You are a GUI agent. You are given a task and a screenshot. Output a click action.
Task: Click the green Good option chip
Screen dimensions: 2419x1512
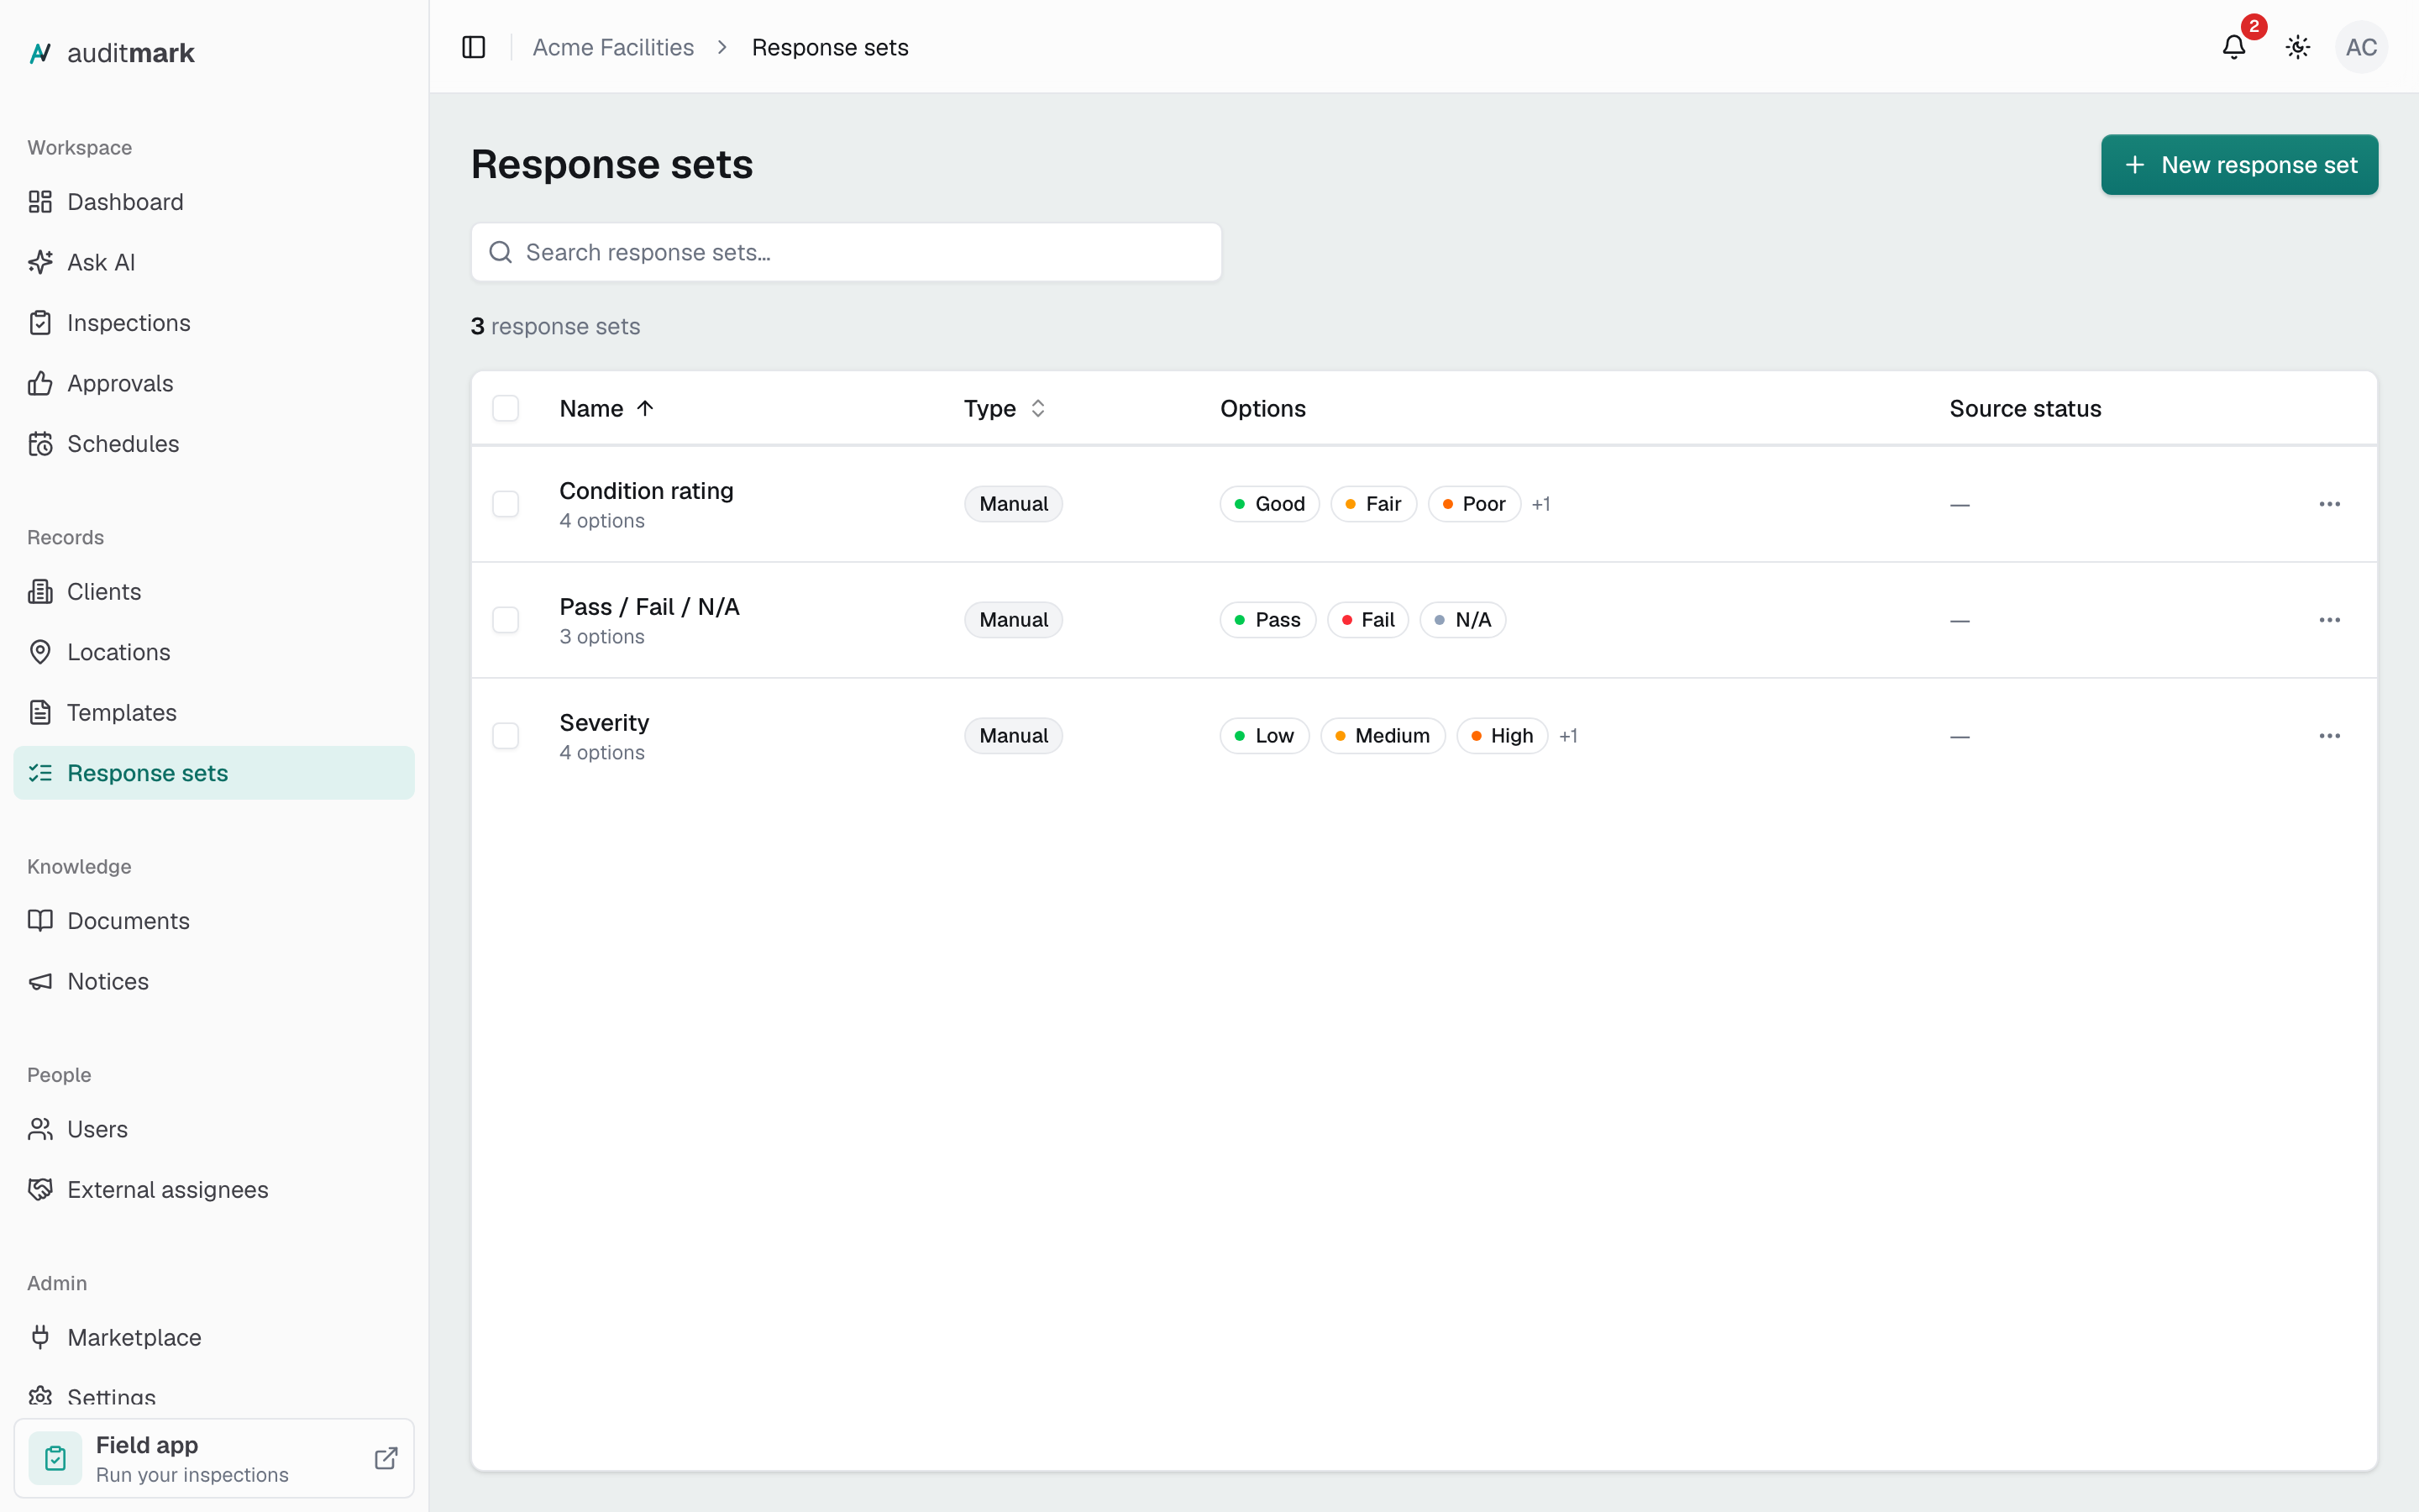pyautogui.click(x=1269, y=504)
